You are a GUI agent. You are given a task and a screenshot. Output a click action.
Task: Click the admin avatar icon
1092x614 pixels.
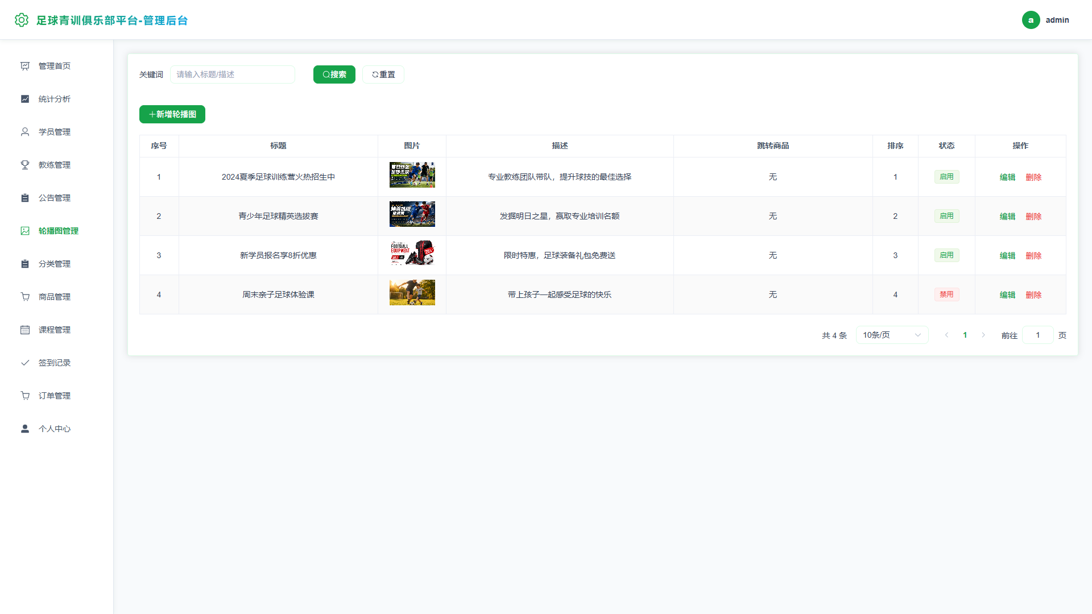[1031, 20]
